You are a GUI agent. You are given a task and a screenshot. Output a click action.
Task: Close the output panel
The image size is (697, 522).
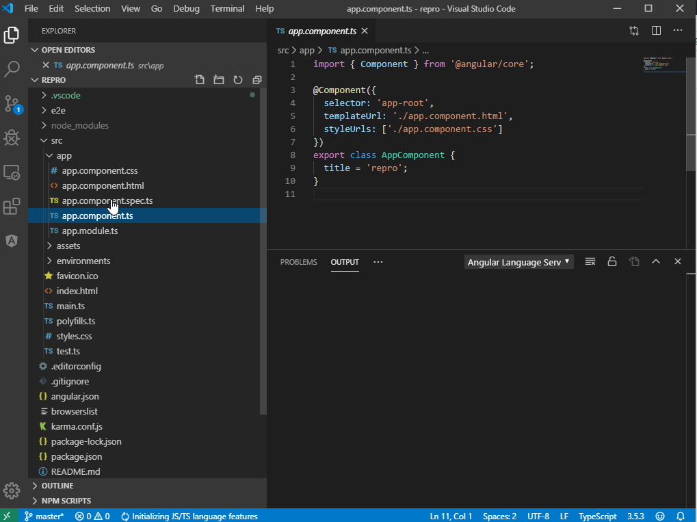pyautogui.click(x=677, y=261)
